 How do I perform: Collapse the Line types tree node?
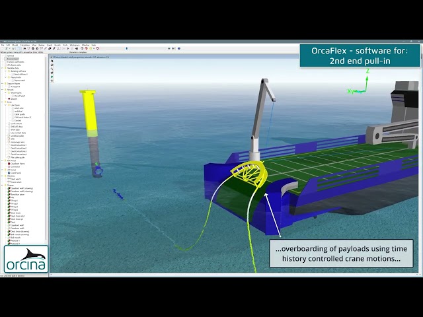6,105
